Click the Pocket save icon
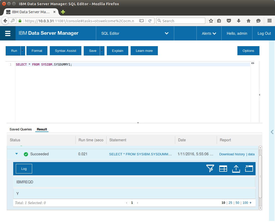The image size is (275, 223). click(229, 21)
